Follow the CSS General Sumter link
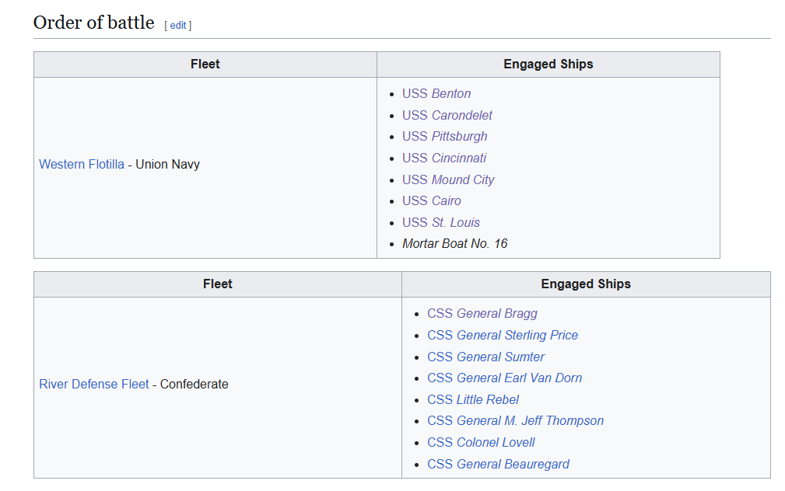The width and height of the screenshot is (785, 491). pyautogui.click(x=485, y=357)
